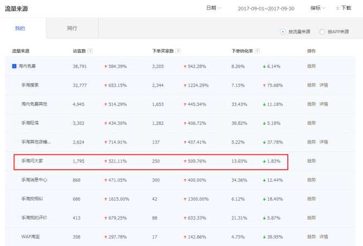Viewport: 363px width, 246px height.
Task: Click help icon next to 下单转化率
Action: pyautogui.click(x=258, y=51)
